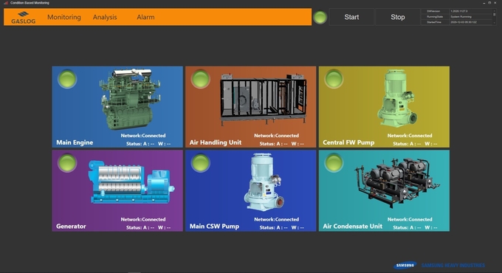Click the Air Handling Unit green status lamp
Viewport: 502px width, 273px height.
tap(200, 79)
